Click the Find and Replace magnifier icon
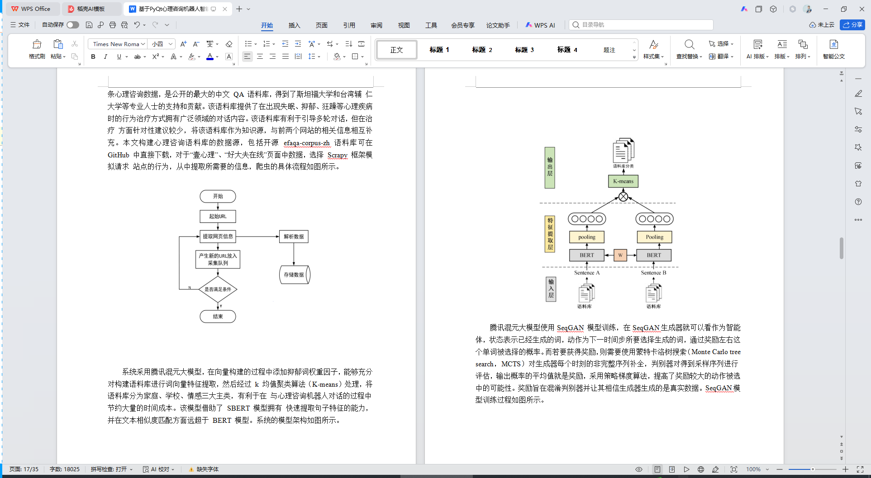 [689, 44]
